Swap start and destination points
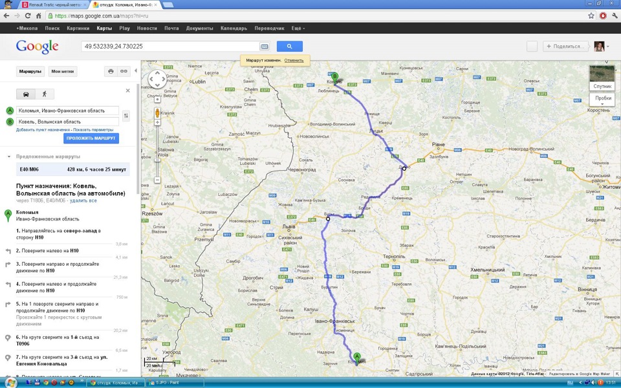This screenshot has width=621, height=388. [126, 116]
